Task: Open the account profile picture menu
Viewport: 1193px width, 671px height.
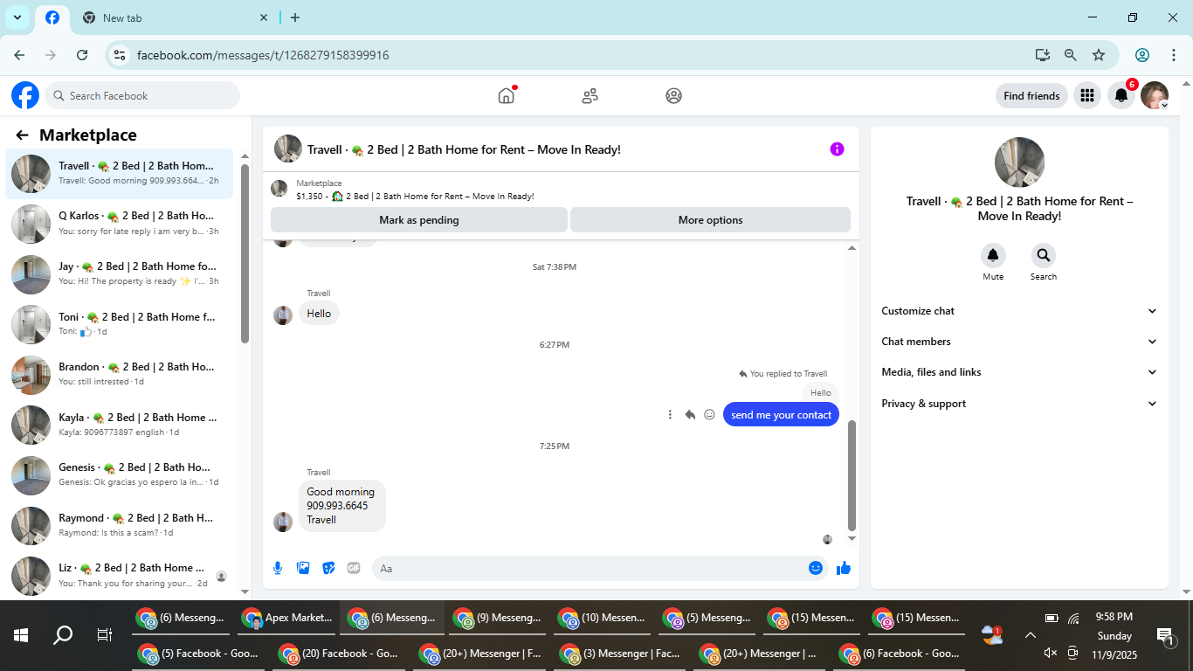Action: (1155, 95)
